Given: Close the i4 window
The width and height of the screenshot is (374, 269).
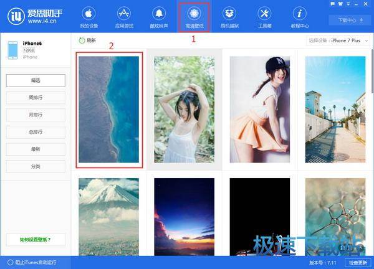Looking at the screenshot, I should [366, 4].
